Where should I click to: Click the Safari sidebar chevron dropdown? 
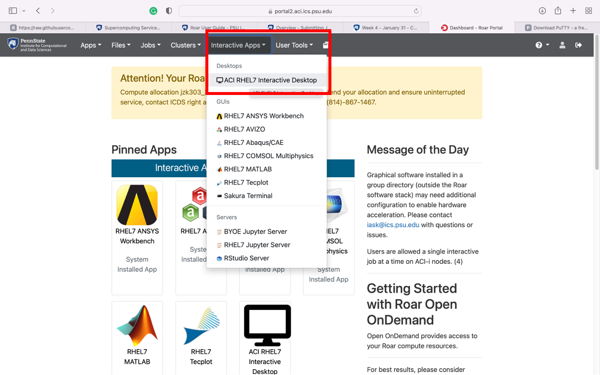click(x=24, y=11)
